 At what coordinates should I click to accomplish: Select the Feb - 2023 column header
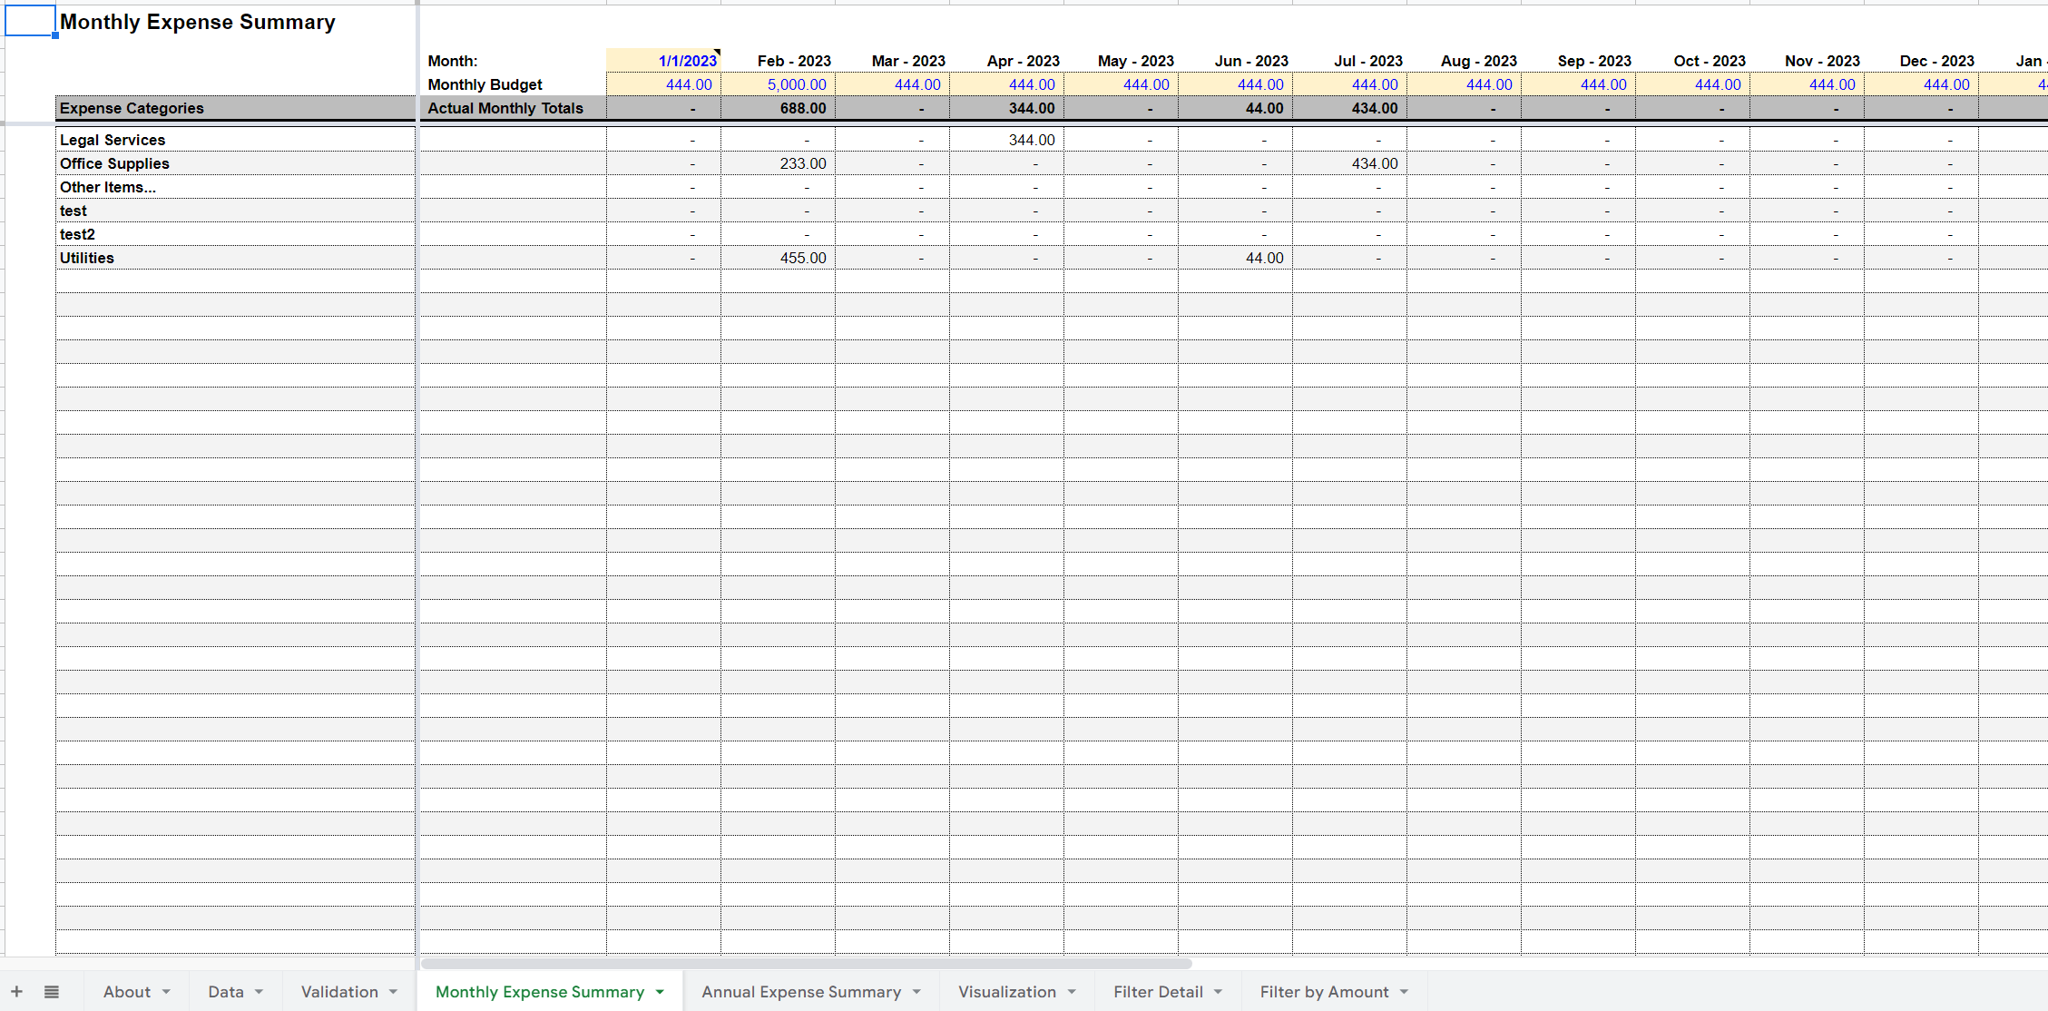click(778, 61)
